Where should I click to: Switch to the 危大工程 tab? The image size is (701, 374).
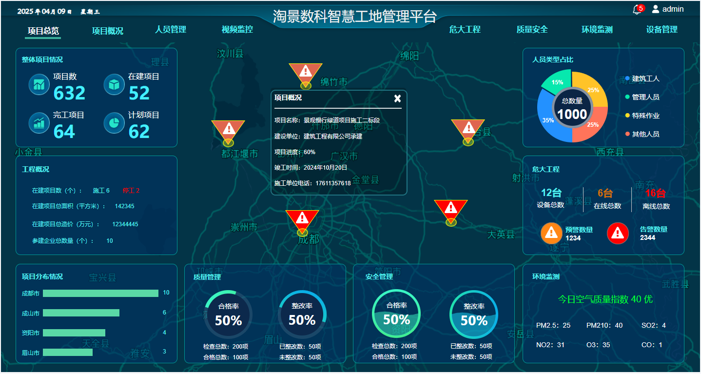(x=465, y=29)
